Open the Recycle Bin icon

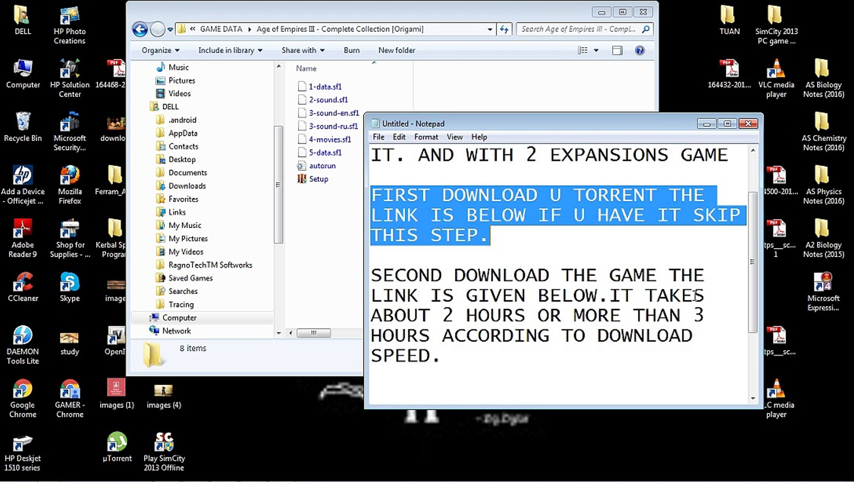[22, 127]
